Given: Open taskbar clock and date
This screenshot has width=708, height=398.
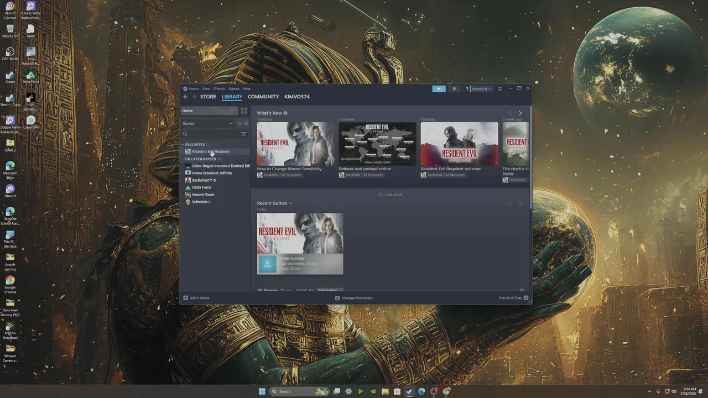Looking at the screenshot, I should tap(689, 391).
